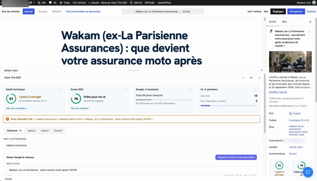Click the blue Enregistrer button
317x181 pixels.
click(x=296, y=11)
